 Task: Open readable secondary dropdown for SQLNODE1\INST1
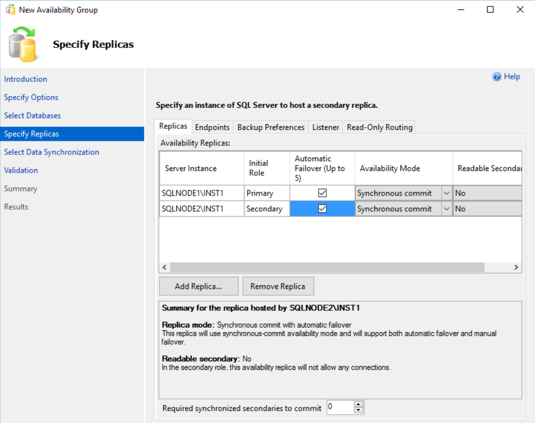pos(488,193)
